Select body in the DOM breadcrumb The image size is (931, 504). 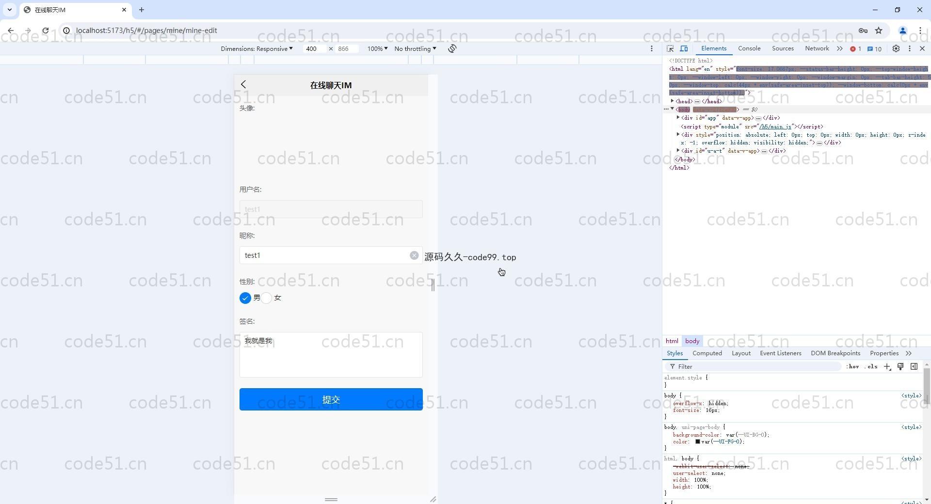click(x=692, y=341)
